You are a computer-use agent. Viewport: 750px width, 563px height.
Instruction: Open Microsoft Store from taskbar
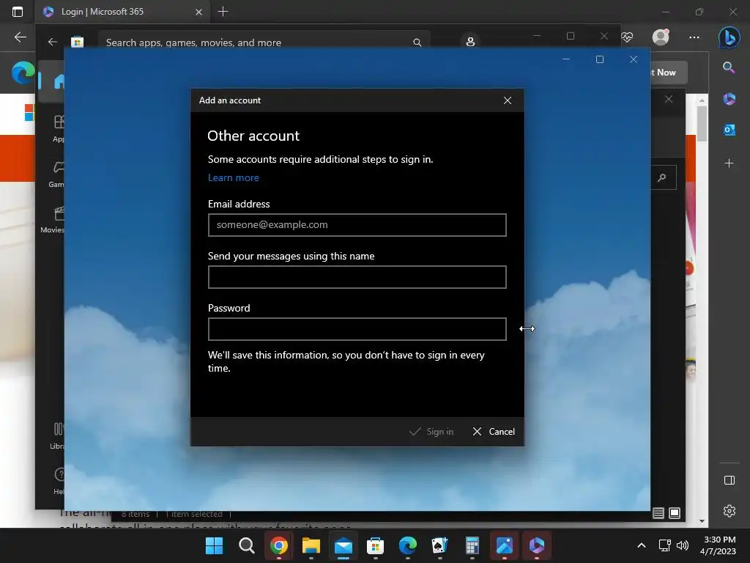coord(376,545)
